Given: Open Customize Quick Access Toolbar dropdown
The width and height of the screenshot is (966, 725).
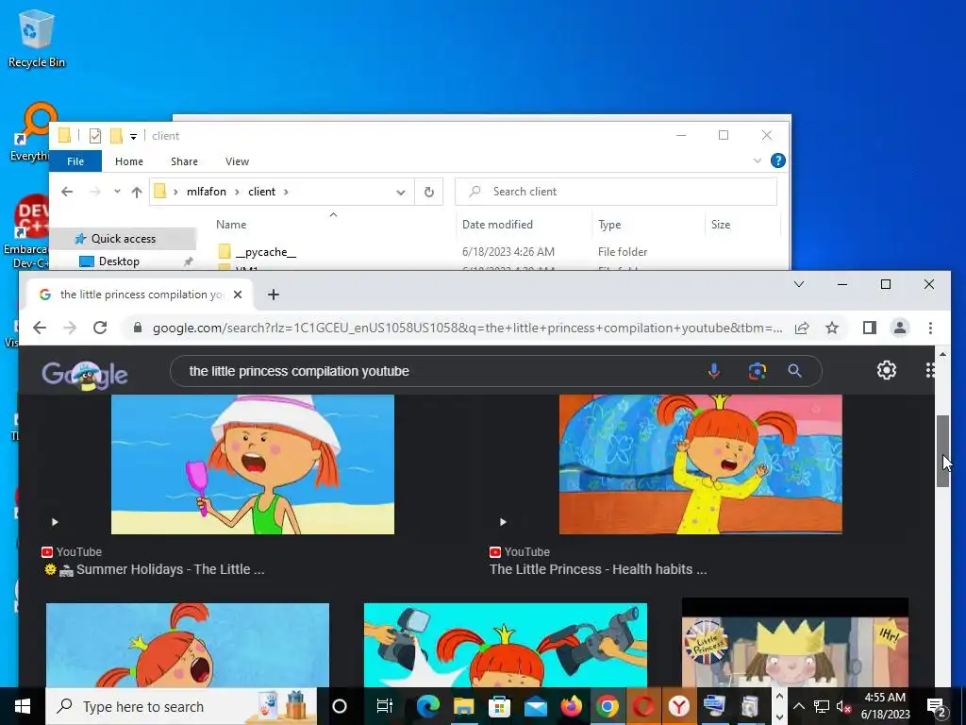Looking at the screenshot, I should (133, 136).
